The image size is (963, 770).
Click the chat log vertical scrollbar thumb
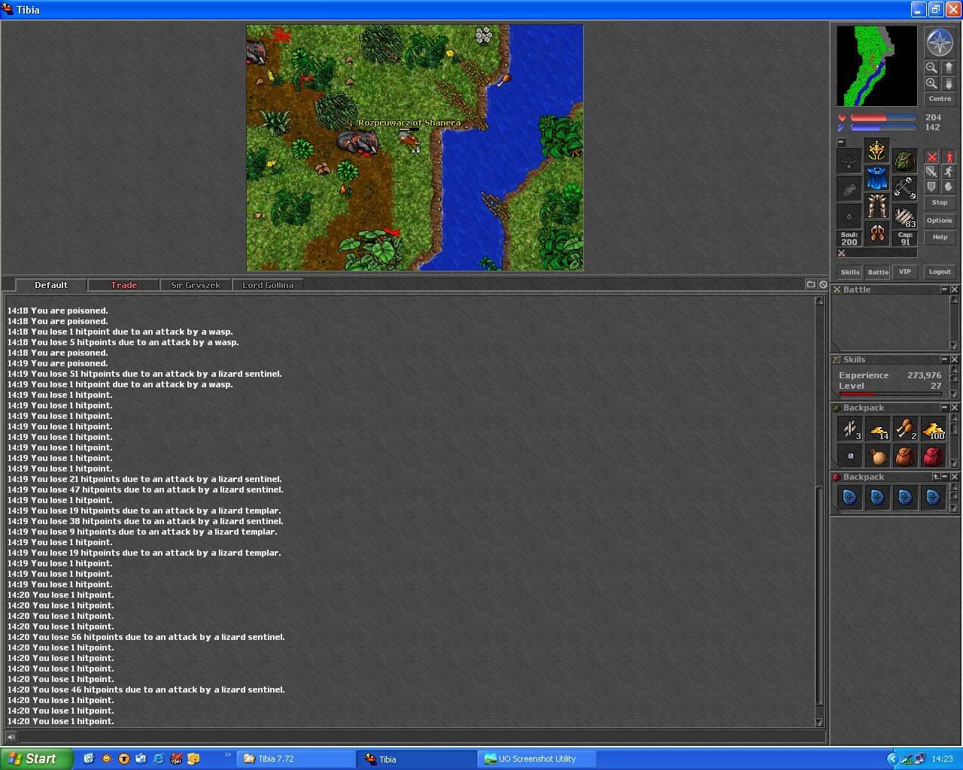point(819,596)
